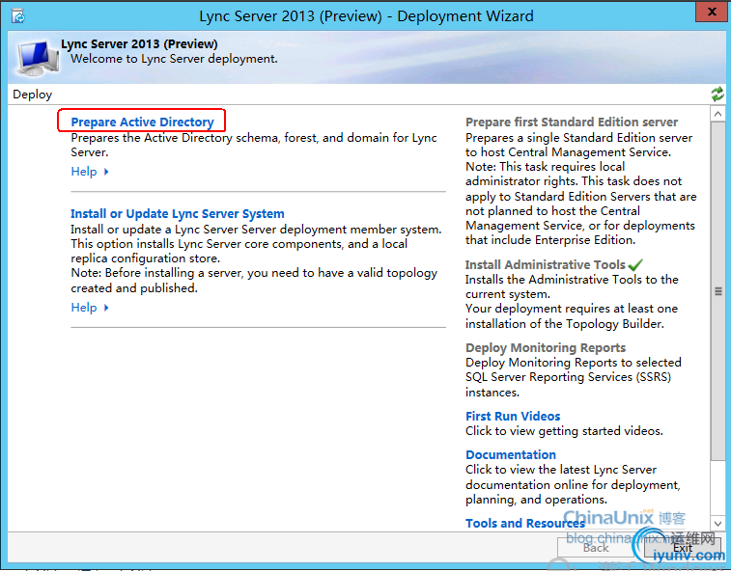The height and width of the screenshot is (571, 731).
Task: Open First Run Videos link
Action: [513, 416]
